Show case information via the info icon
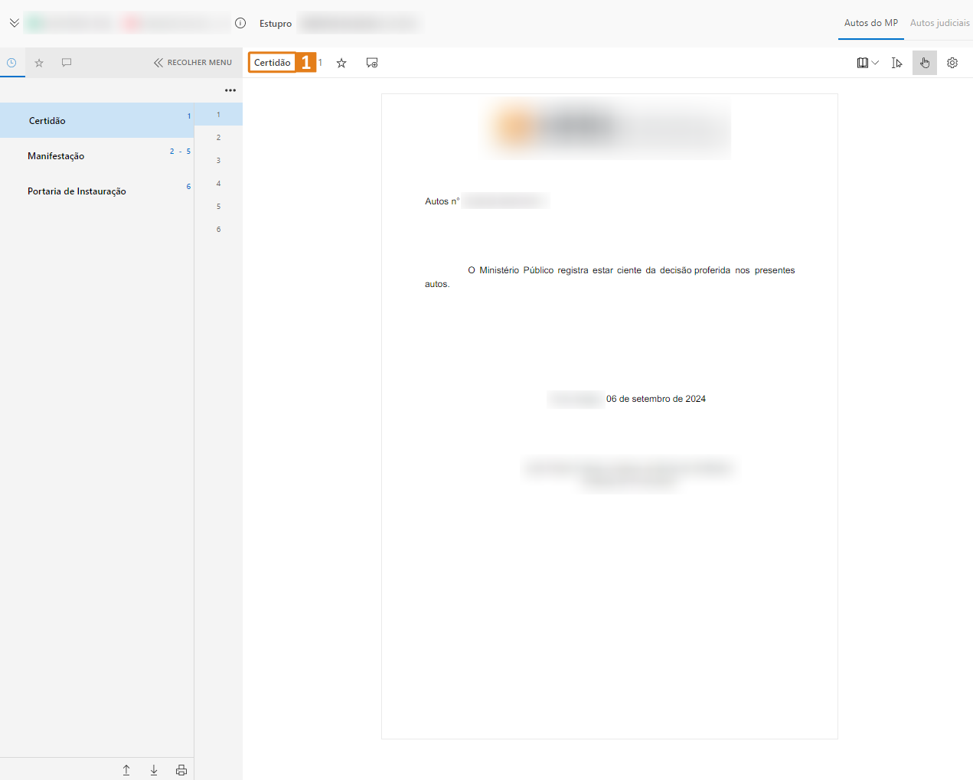This screenshot has width=973, height=780. tap(240, 23)
